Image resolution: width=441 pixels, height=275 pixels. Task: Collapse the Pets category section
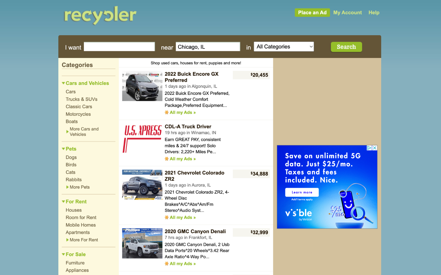coord(69,149)
